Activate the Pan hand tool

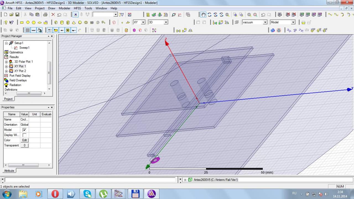(x=203, y=15)
